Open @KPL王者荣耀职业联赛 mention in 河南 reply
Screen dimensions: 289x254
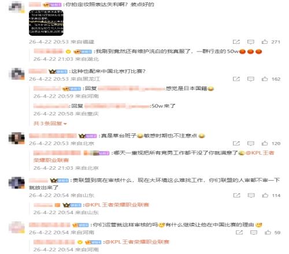(137, 242)
